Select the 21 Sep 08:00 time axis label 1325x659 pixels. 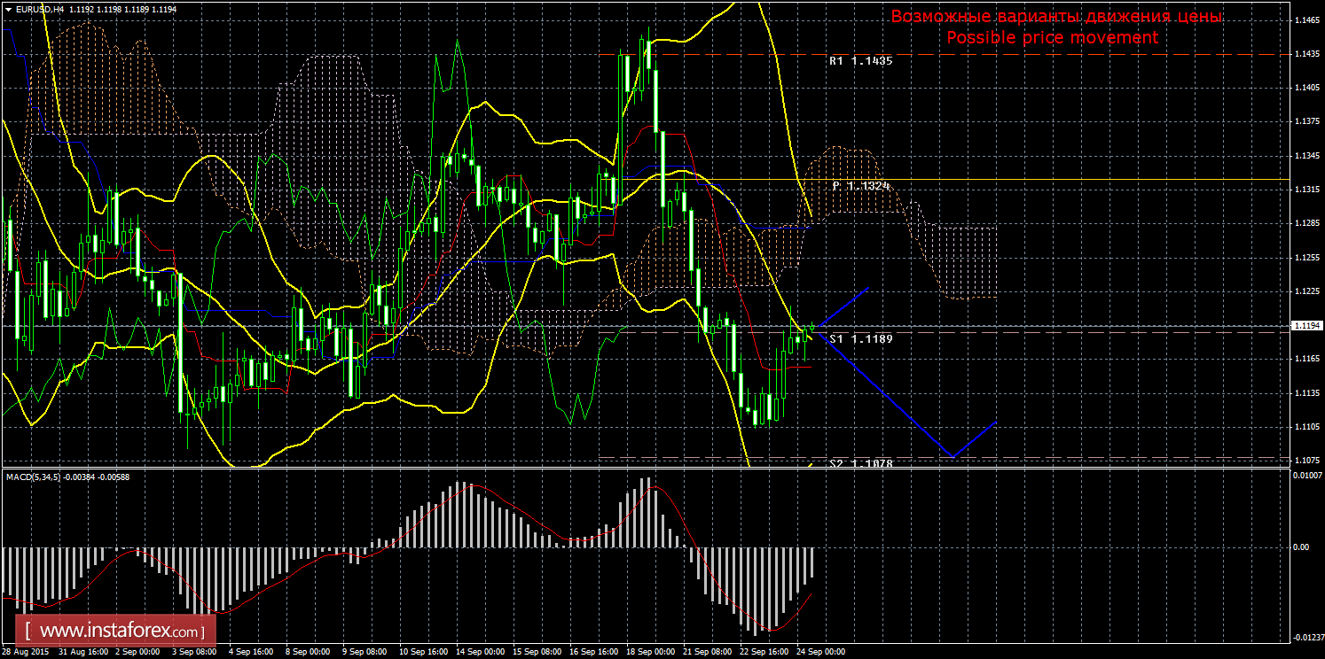(x=708, y=652)
